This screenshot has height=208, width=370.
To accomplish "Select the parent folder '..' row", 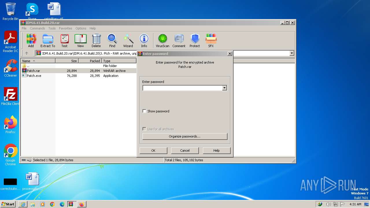I will coord(79,66).
